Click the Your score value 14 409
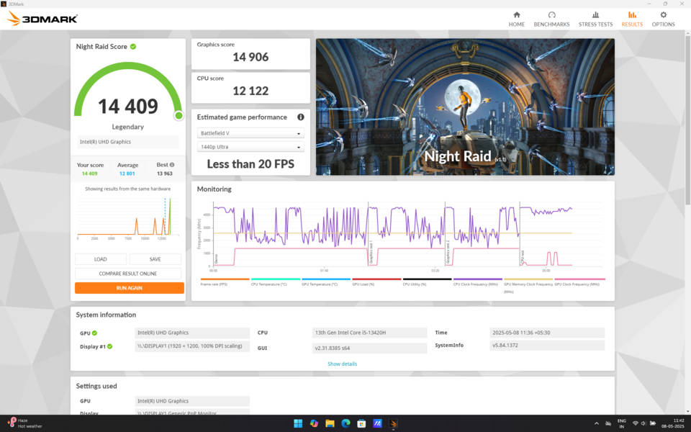Screen dimensions: 691x432 coord(89,174)
